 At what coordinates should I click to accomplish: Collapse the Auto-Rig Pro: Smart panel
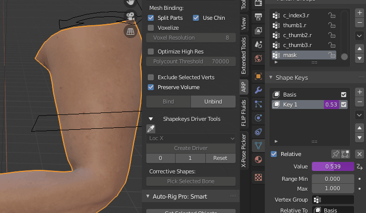(x=148, y=196)
